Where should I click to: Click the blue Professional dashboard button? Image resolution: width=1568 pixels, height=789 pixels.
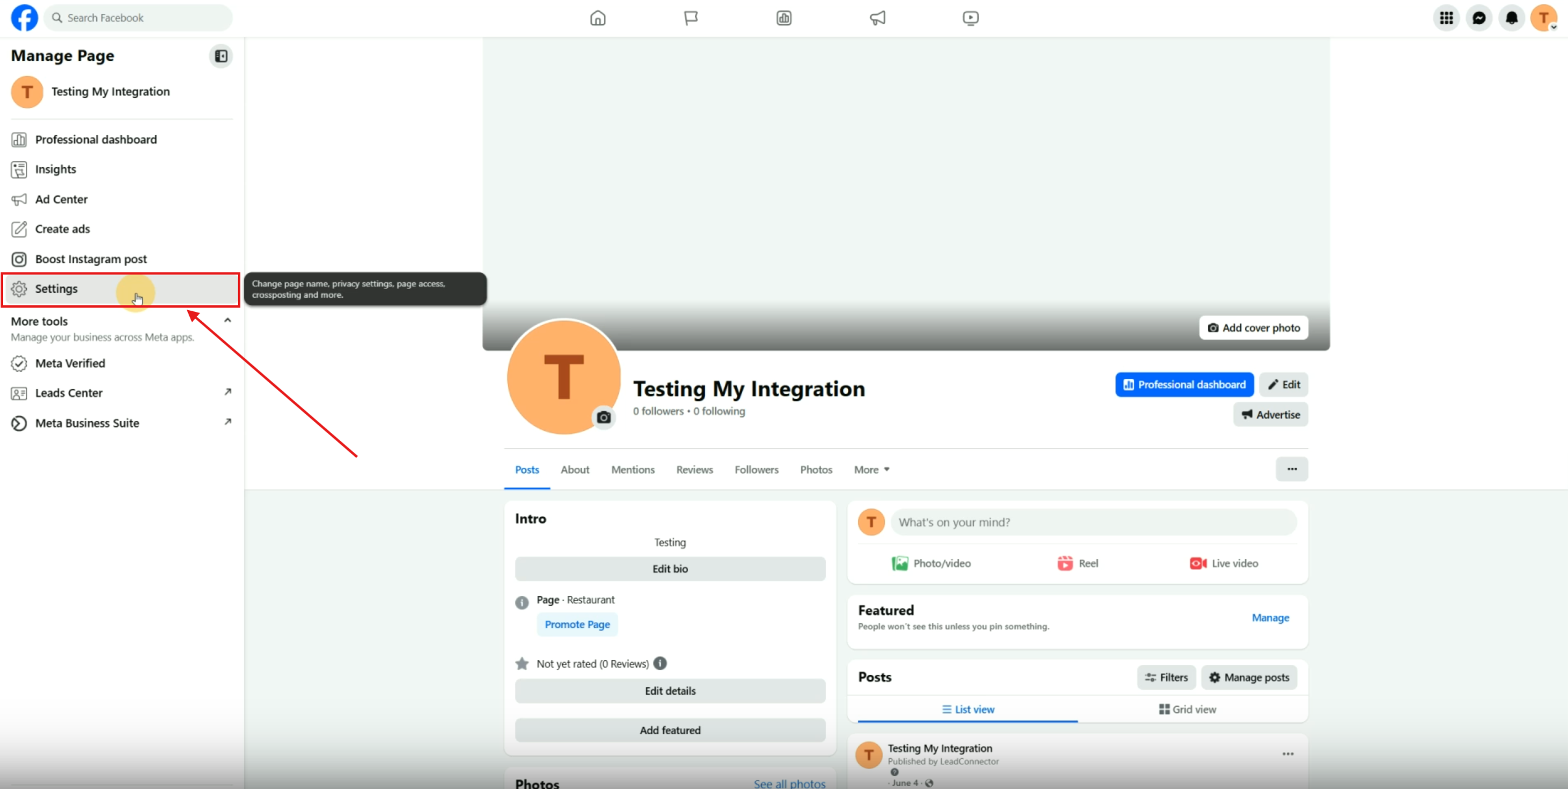(1184, 385)
